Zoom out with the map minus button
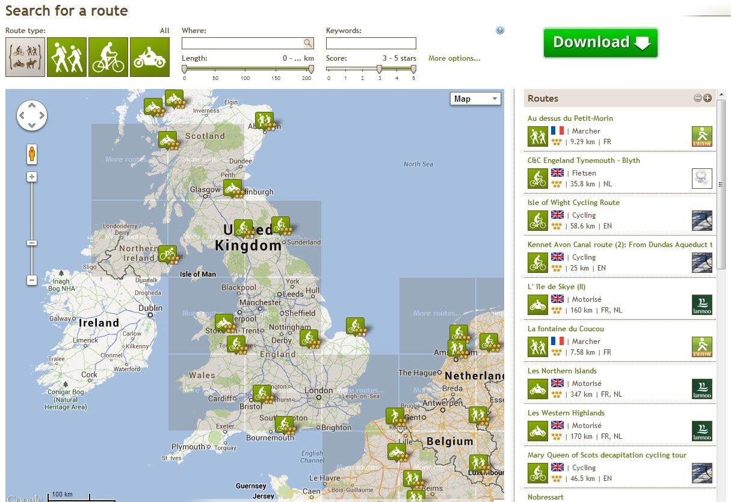The image size is (731, 502). click(32, 280)
